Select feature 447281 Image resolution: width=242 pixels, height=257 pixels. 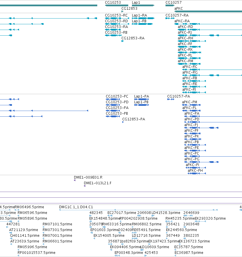pos(13,224)
